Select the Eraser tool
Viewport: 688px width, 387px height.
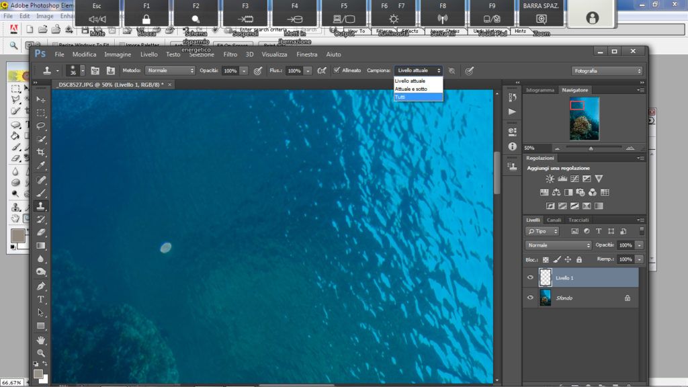[41, 232]
